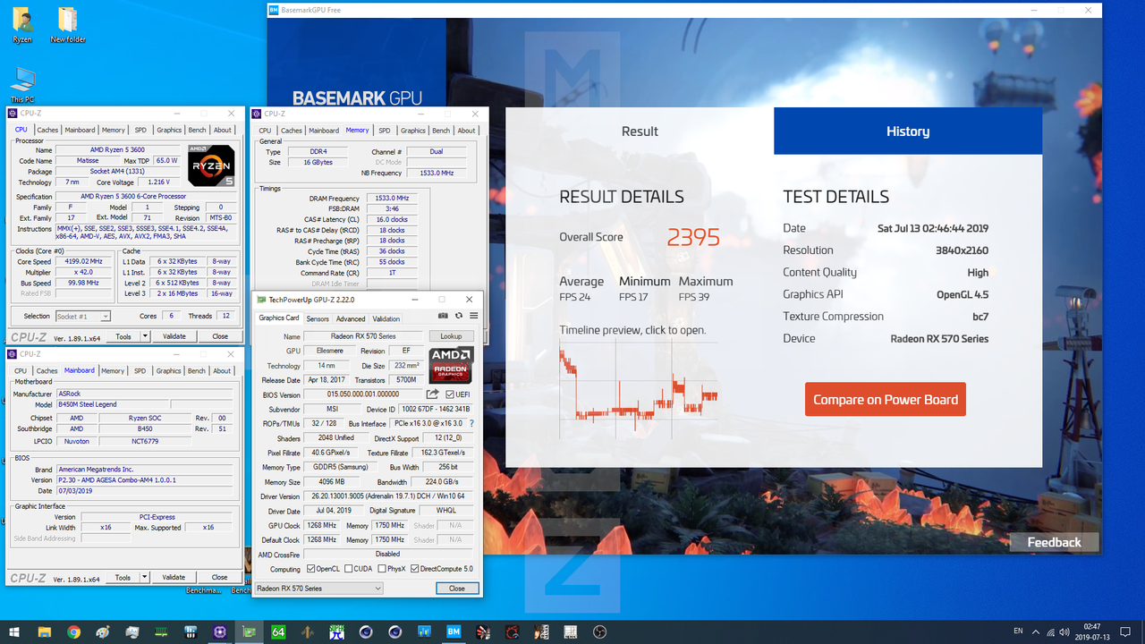1145x644 pixels.
Task: Expand Tools arrow in CPU-Z Mainboard window
Action: pos(145,577)
